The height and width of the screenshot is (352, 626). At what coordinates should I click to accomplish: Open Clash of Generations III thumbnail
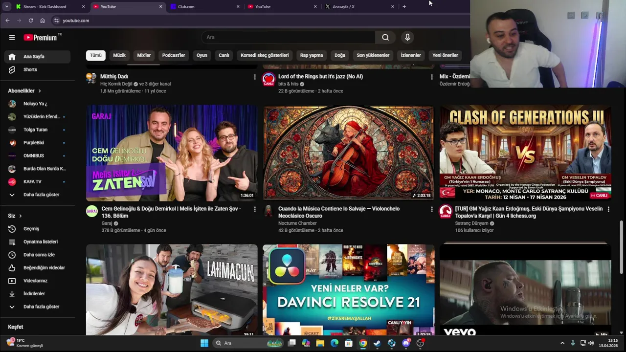[x=525, y=153]
